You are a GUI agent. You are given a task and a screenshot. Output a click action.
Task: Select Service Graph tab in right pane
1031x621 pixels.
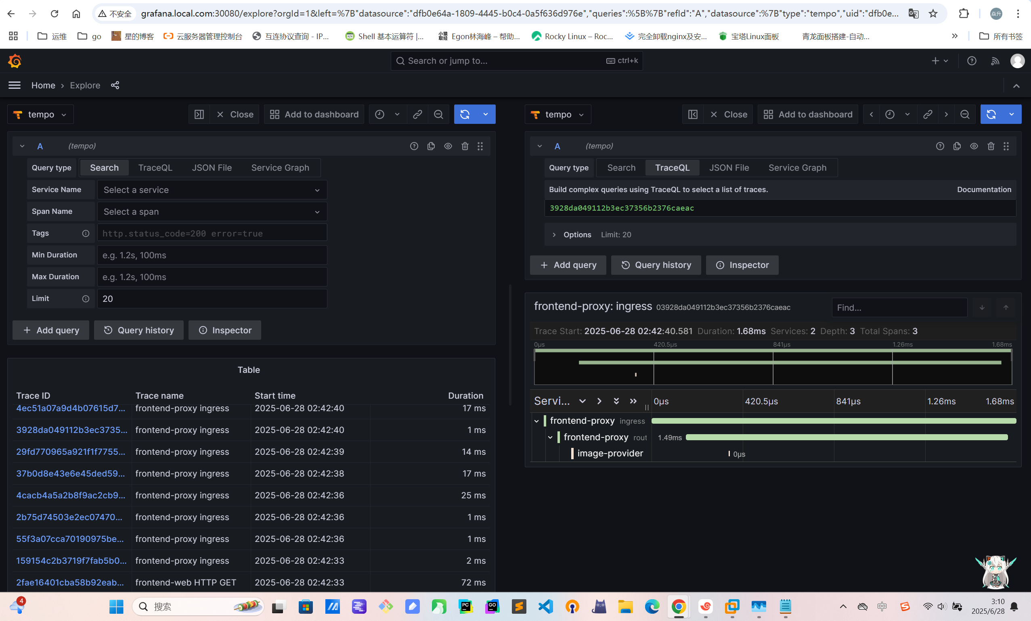(x=798, y=168)
